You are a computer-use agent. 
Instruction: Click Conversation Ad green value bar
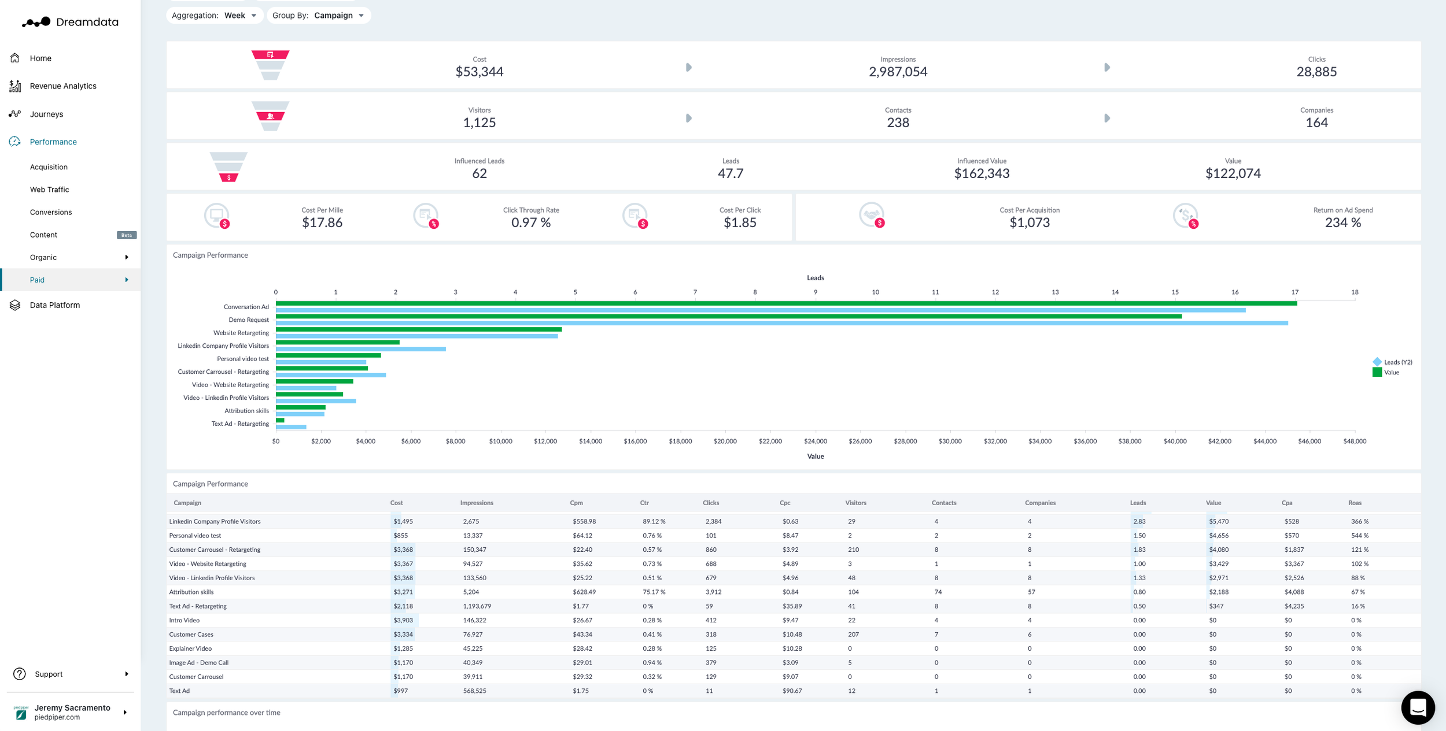[x=787, y=303]
